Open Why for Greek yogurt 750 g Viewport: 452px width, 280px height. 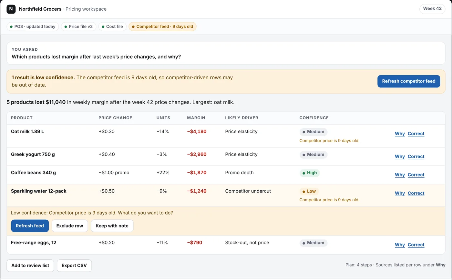[400, 156]
